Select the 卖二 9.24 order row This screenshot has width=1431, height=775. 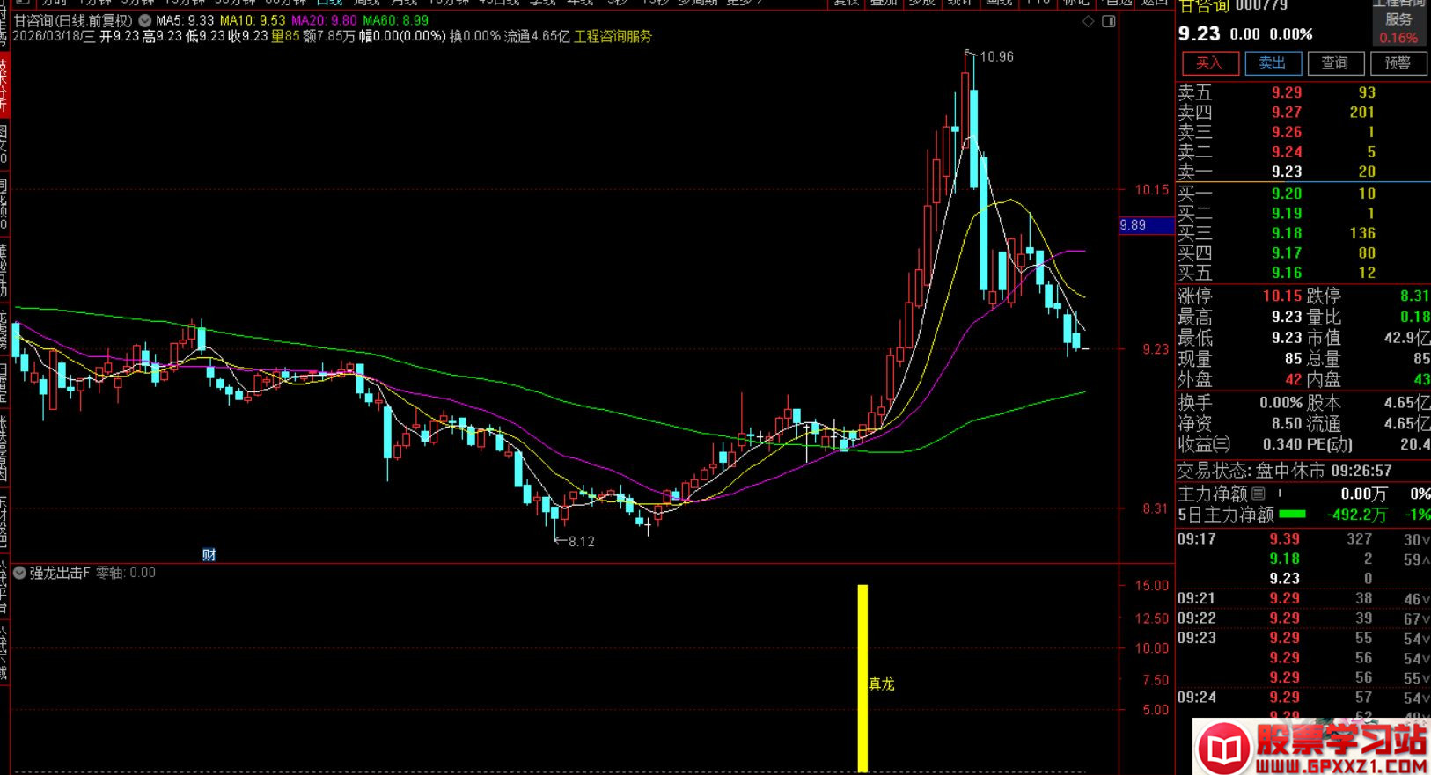(x=1303, y=151)
